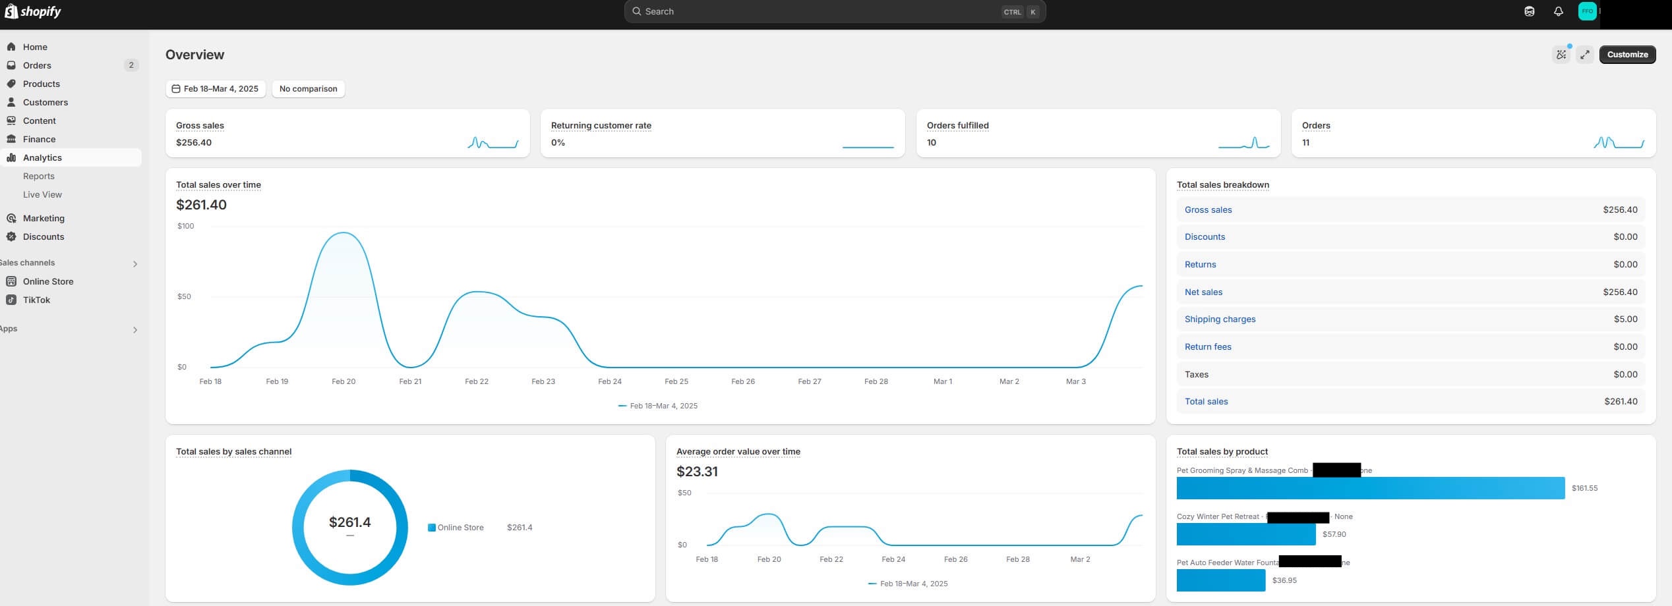
Task: Click the Online Store legend color swatch
Action: tap(432, 528)
